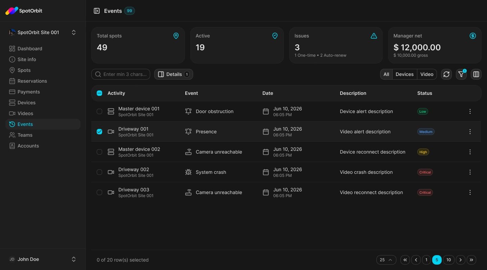Open row actions for Master device 002
Image resolution: width=487 pixels, height=270 pixels.
pos(470,152)
